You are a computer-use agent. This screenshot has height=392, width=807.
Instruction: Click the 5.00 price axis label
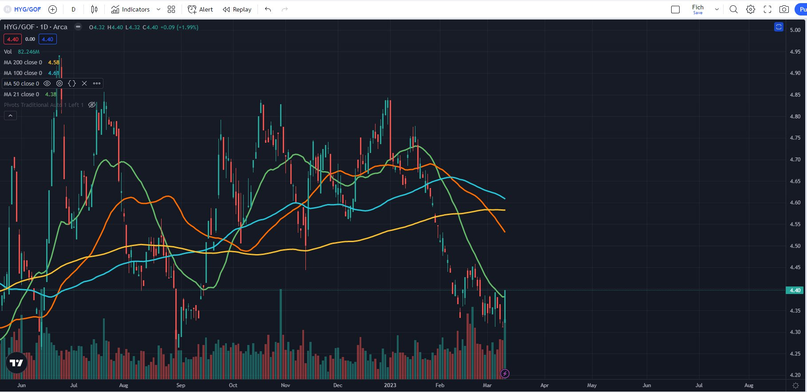click(x=795, y=30)
